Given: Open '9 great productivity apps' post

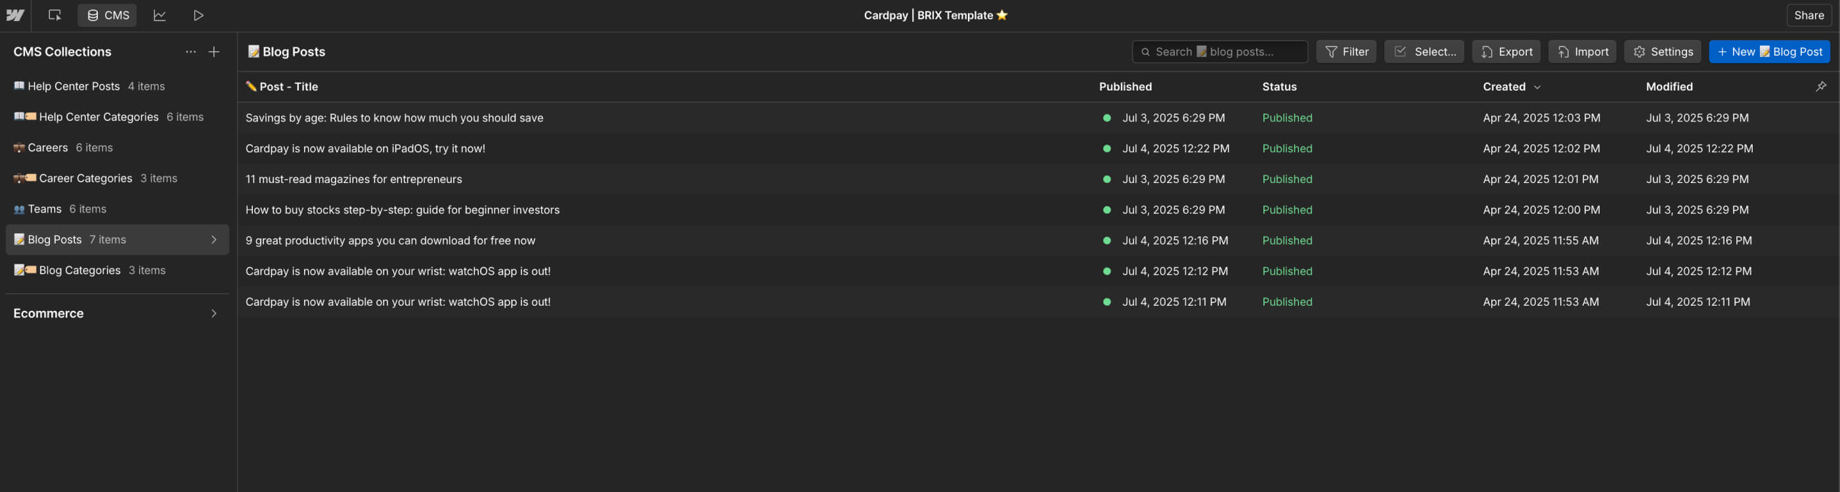Looking at the screenshot, I should coord(390,240).
